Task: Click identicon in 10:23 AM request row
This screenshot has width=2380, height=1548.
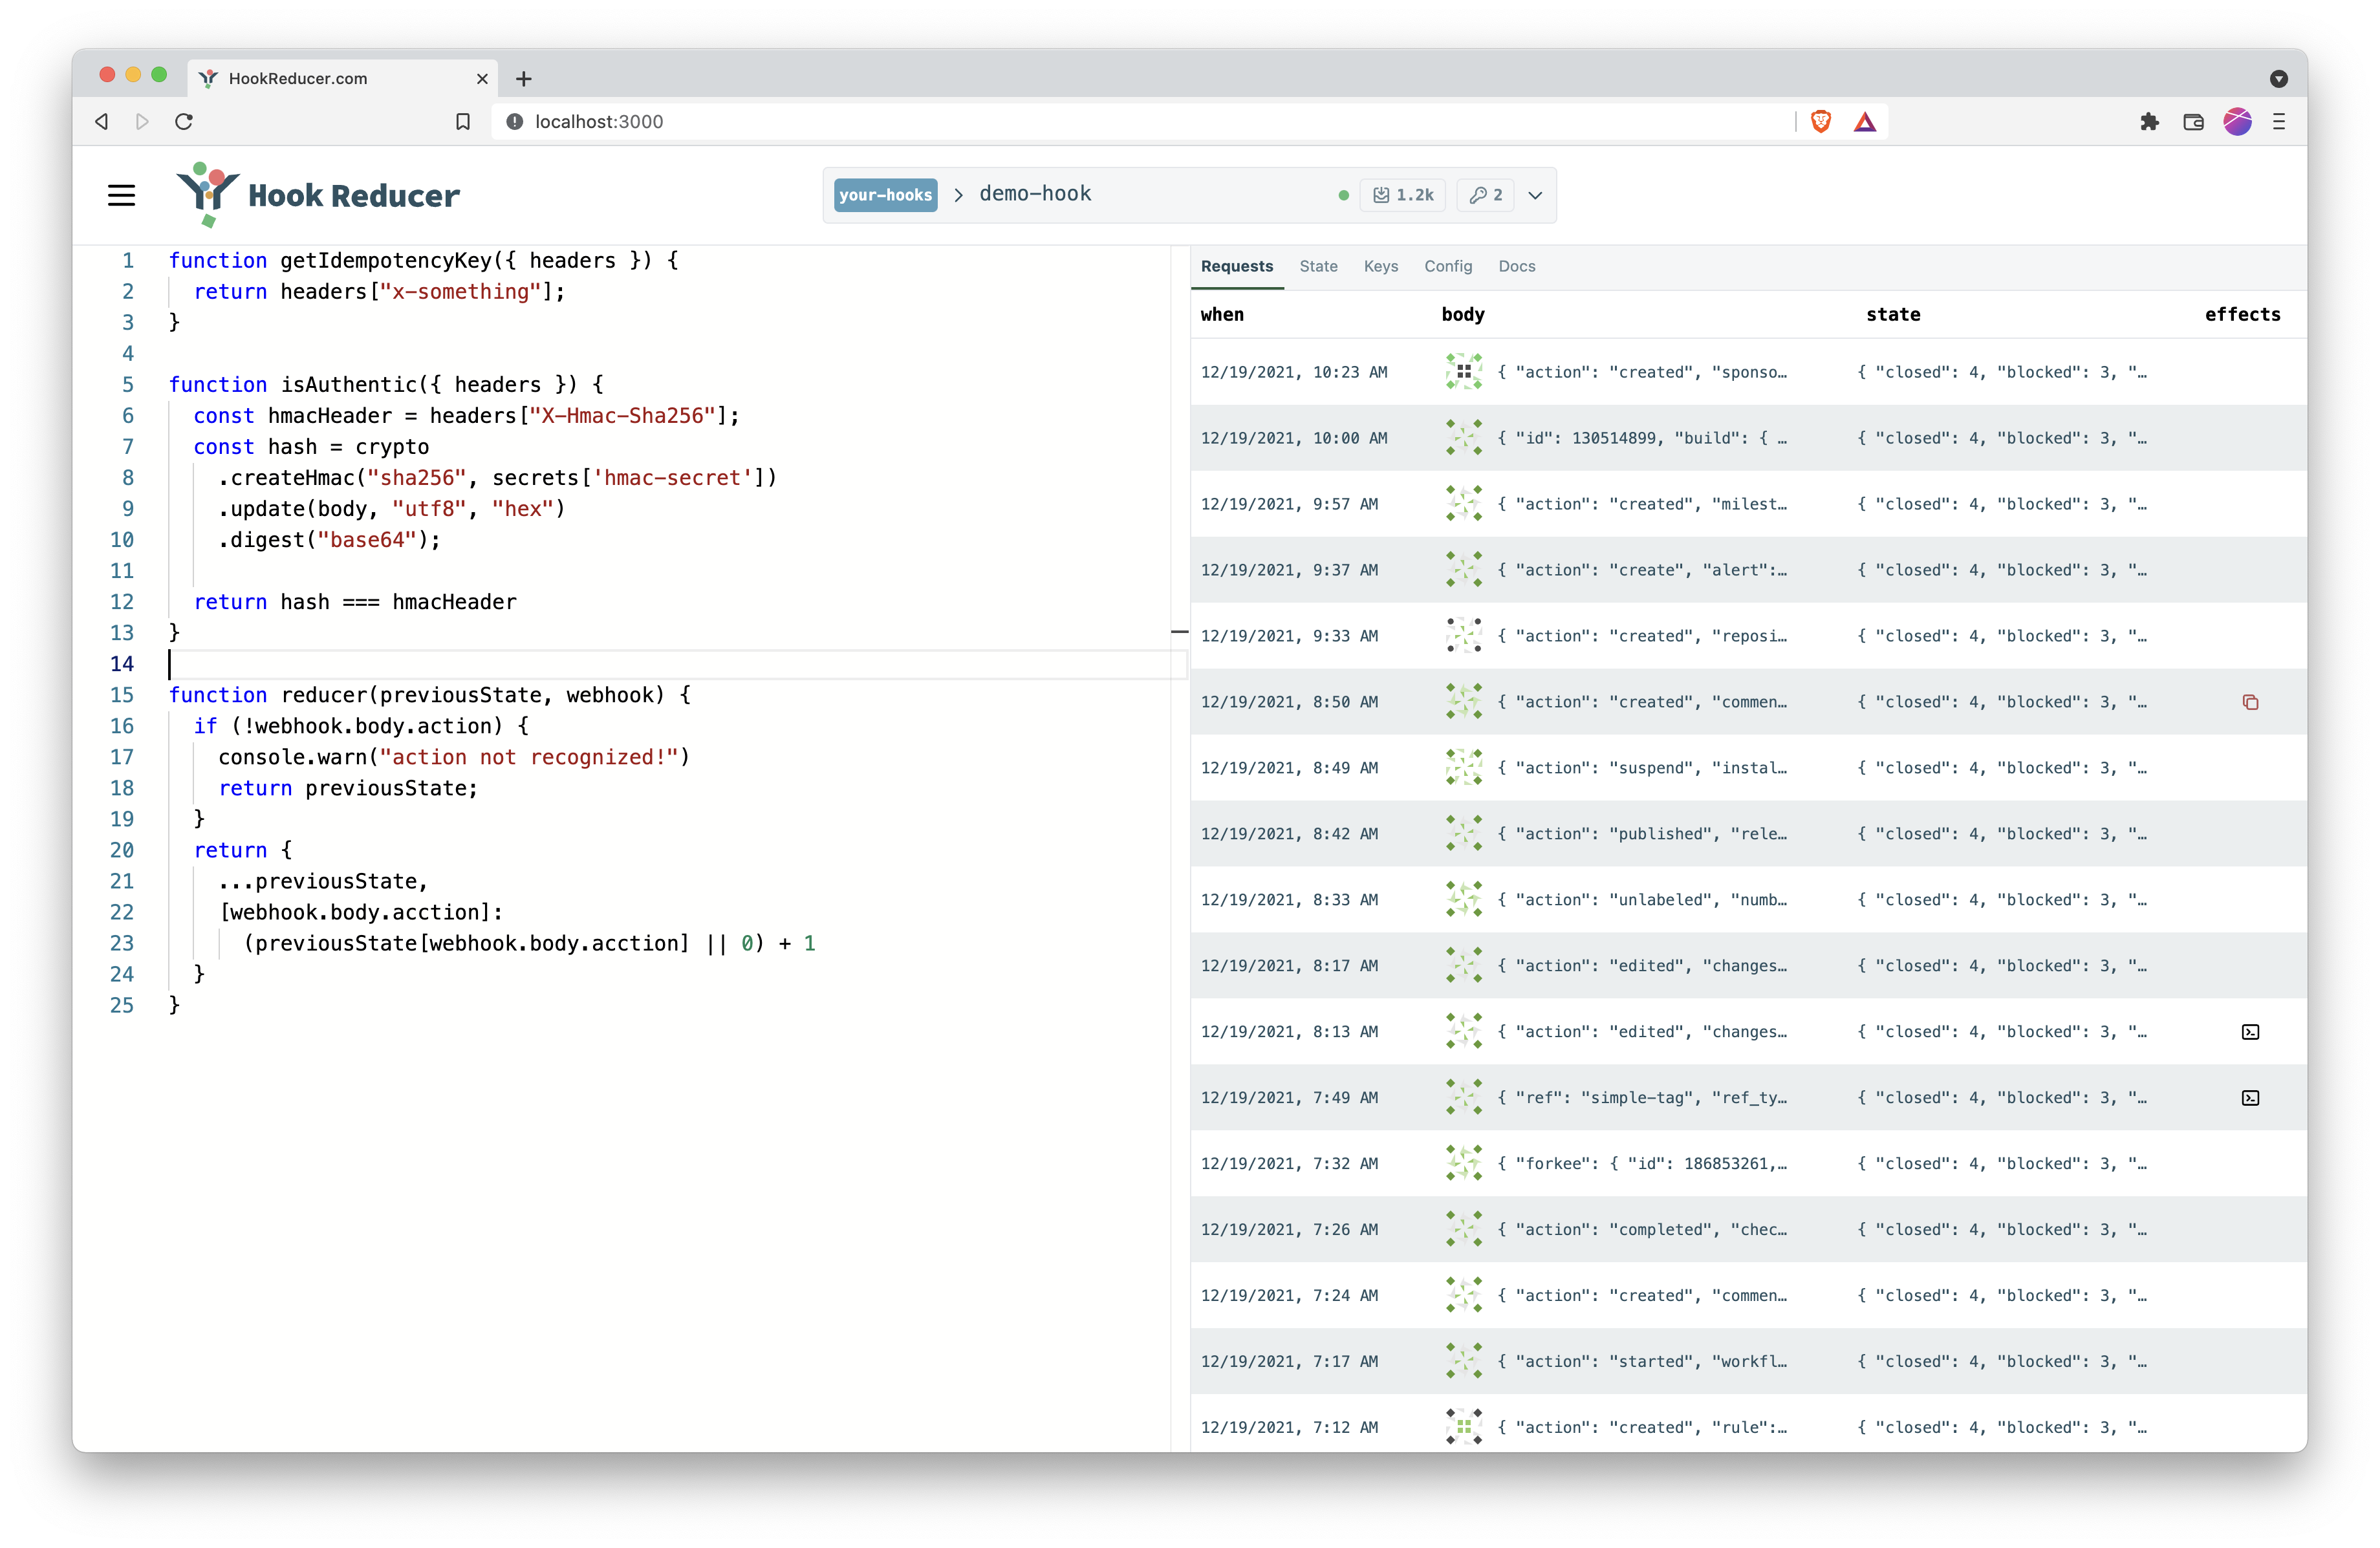Action: pyautogui.click(x=1463, y=372)
